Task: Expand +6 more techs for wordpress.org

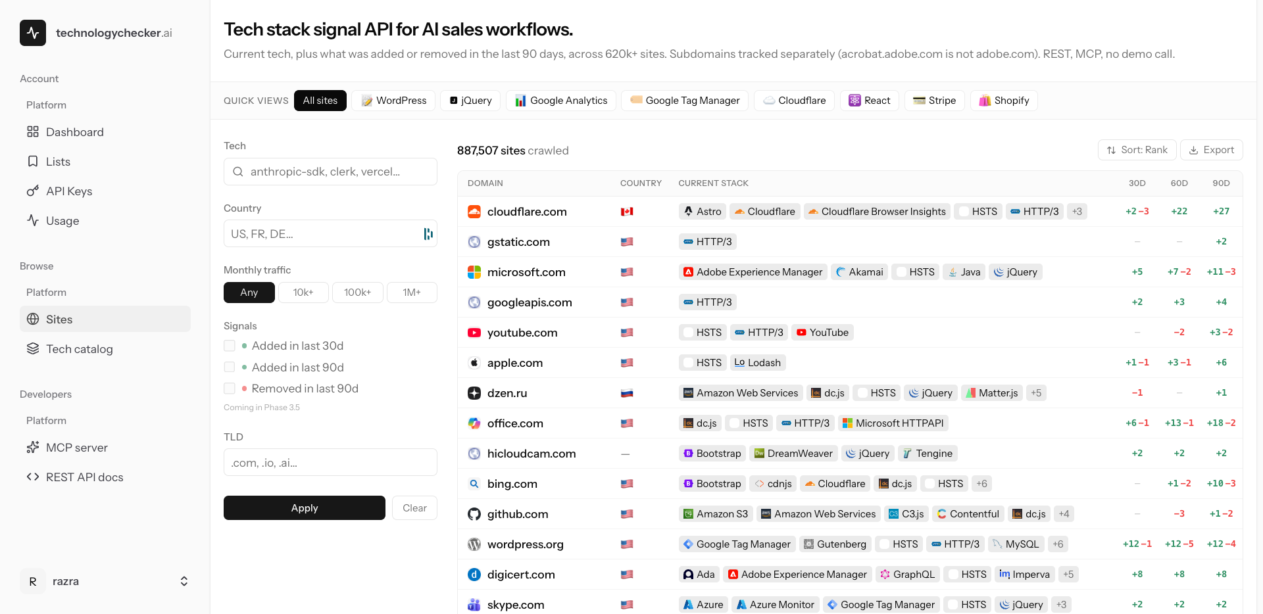Action: point(1058,544)
